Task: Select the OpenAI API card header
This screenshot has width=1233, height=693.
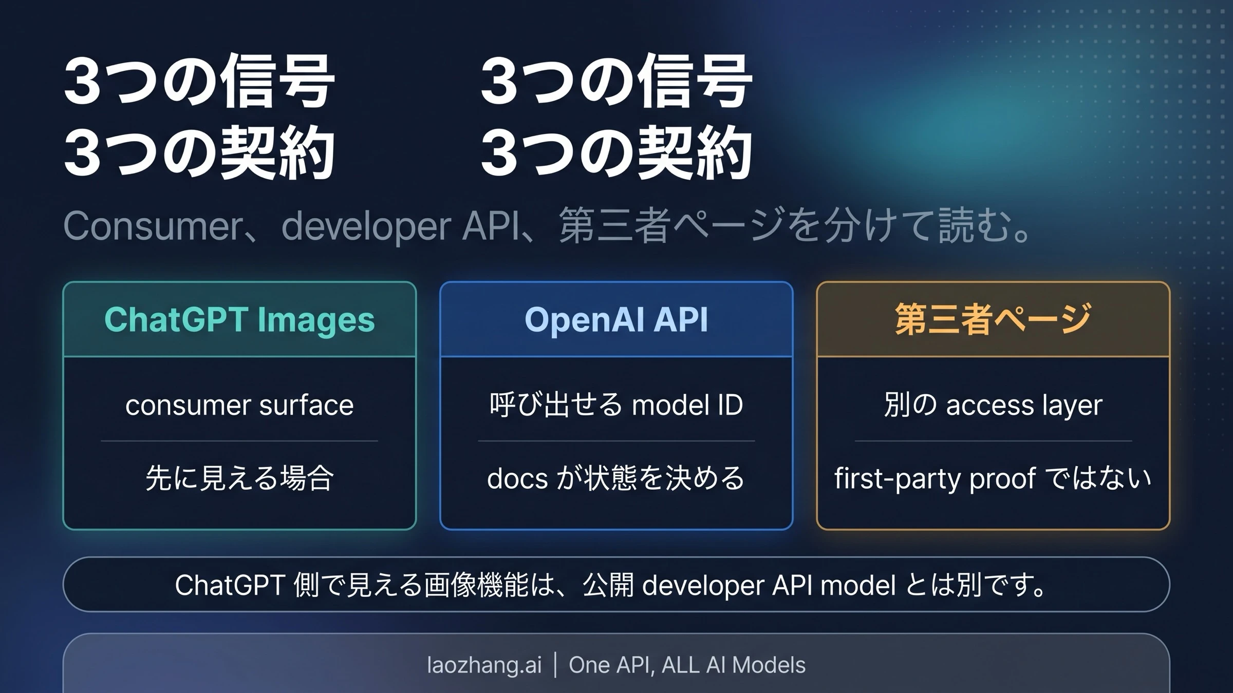Action: coord(615,319)
